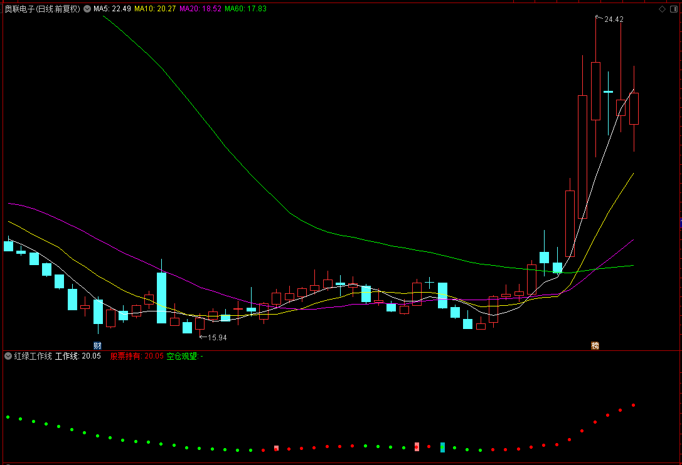
Task: Toggle the side panel layout icon
Action: (x=674, y=9)
